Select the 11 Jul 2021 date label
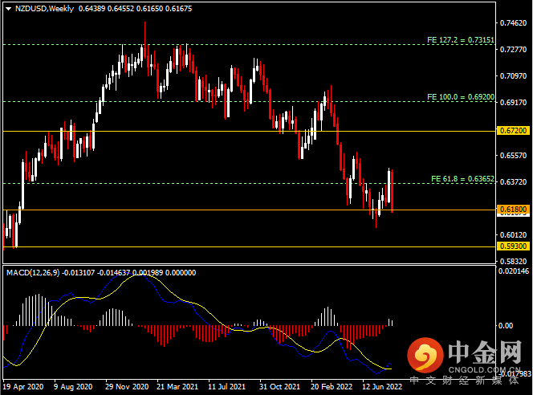This screenshot has width=533, height=395. [226, 387]
